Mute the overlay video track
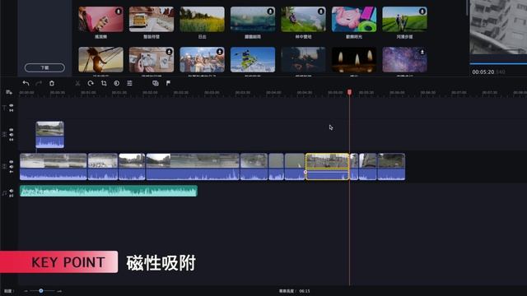This screenshot has width=527, height=296. 12,135
